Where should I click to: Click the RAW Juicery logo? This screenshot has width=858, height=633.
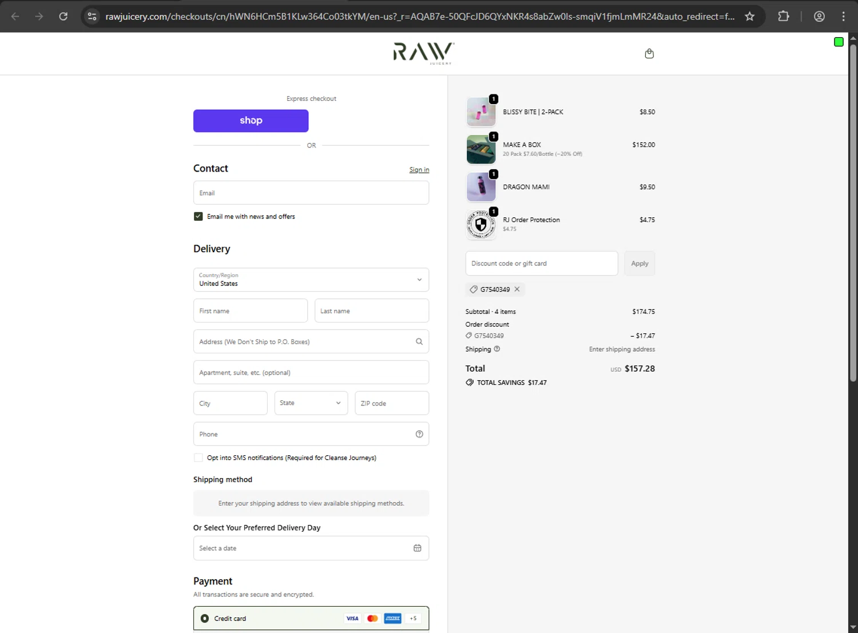(x=424, y=53)
